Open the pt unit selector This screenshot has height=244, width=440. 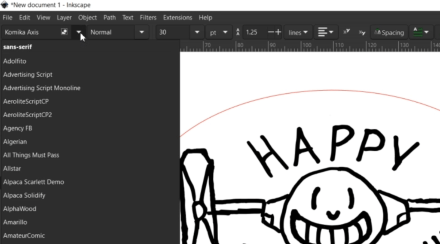(219, 32)
